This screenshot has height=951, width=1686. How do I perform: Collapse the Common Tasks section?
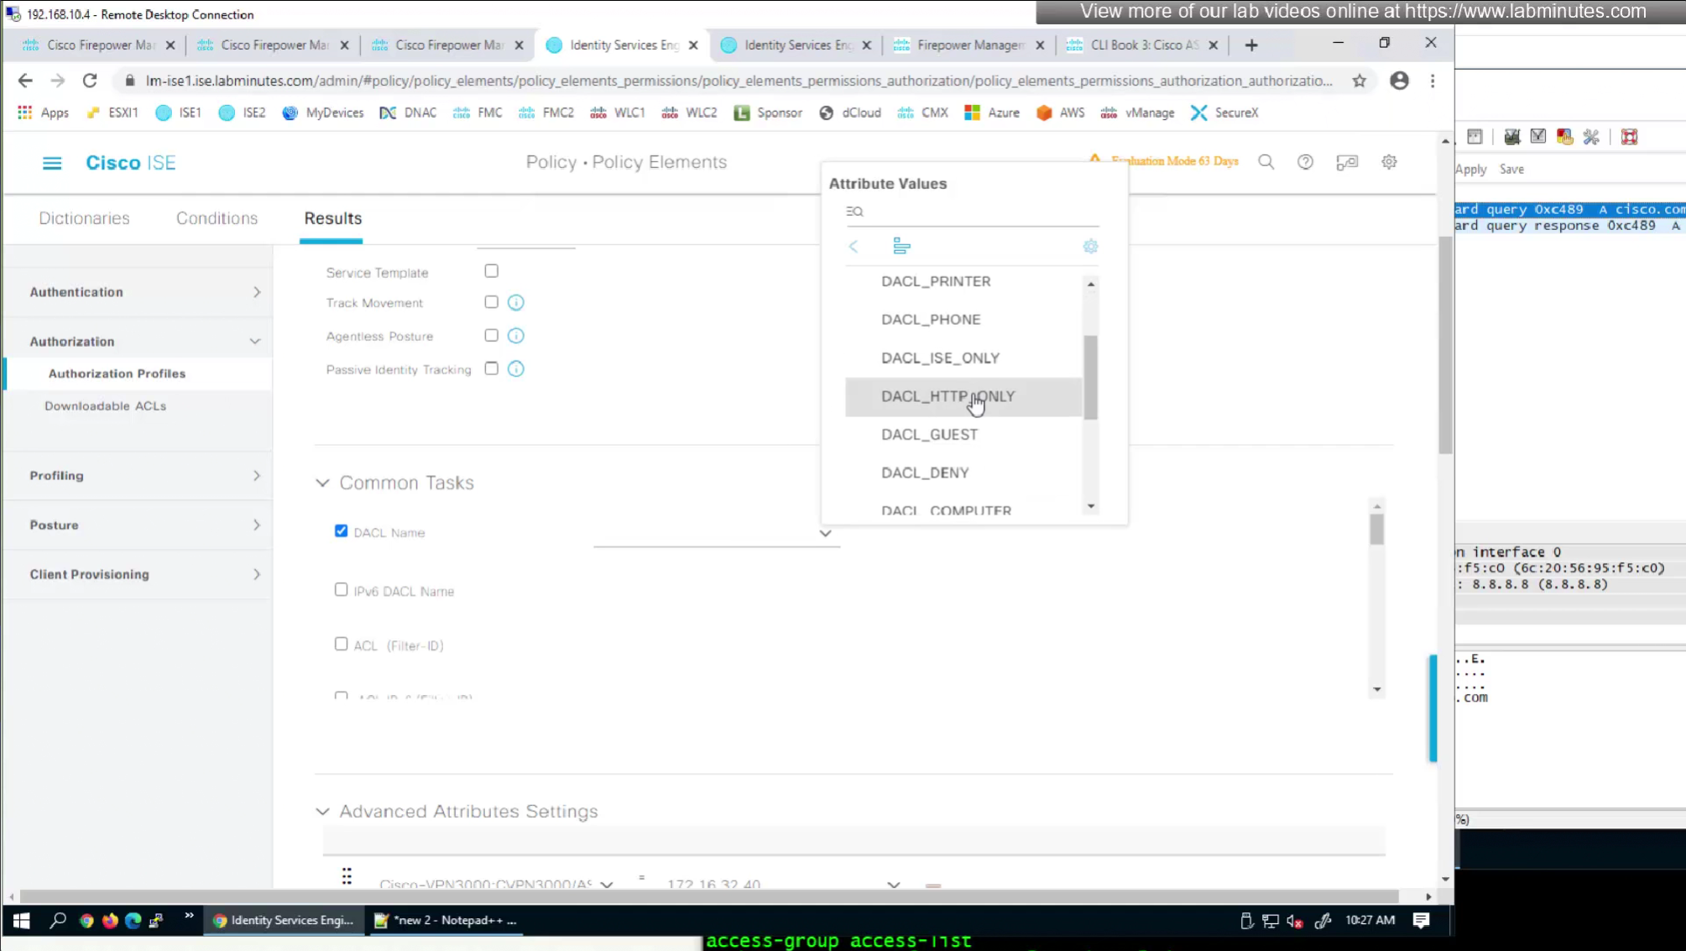323,483
